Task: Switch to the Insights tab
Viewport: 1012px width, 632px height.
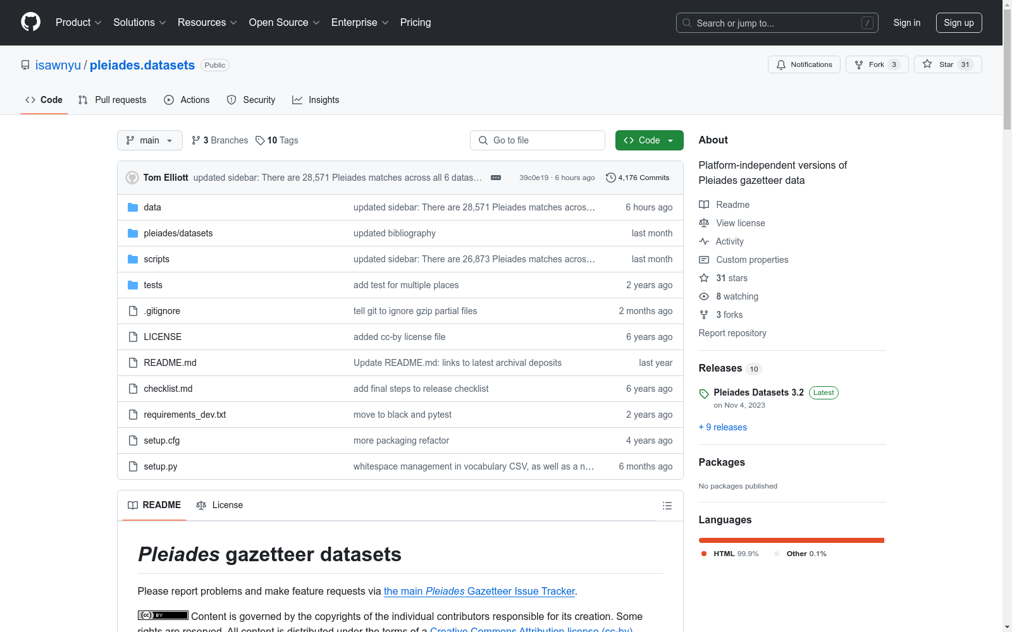Action: tap(316, 100)
